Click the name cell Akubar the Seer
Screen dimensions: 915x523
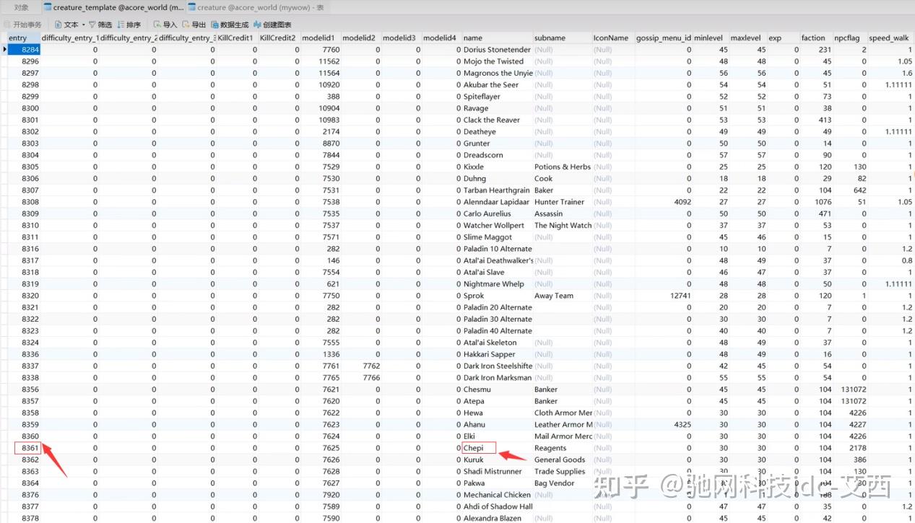(x=491, y=85)
